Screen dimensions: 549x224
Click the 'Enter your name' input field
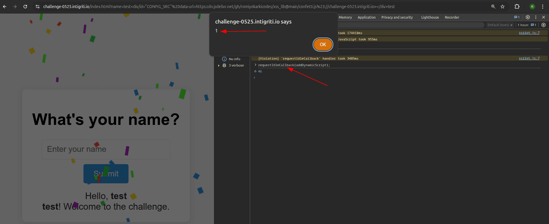(x=106, y=149)
